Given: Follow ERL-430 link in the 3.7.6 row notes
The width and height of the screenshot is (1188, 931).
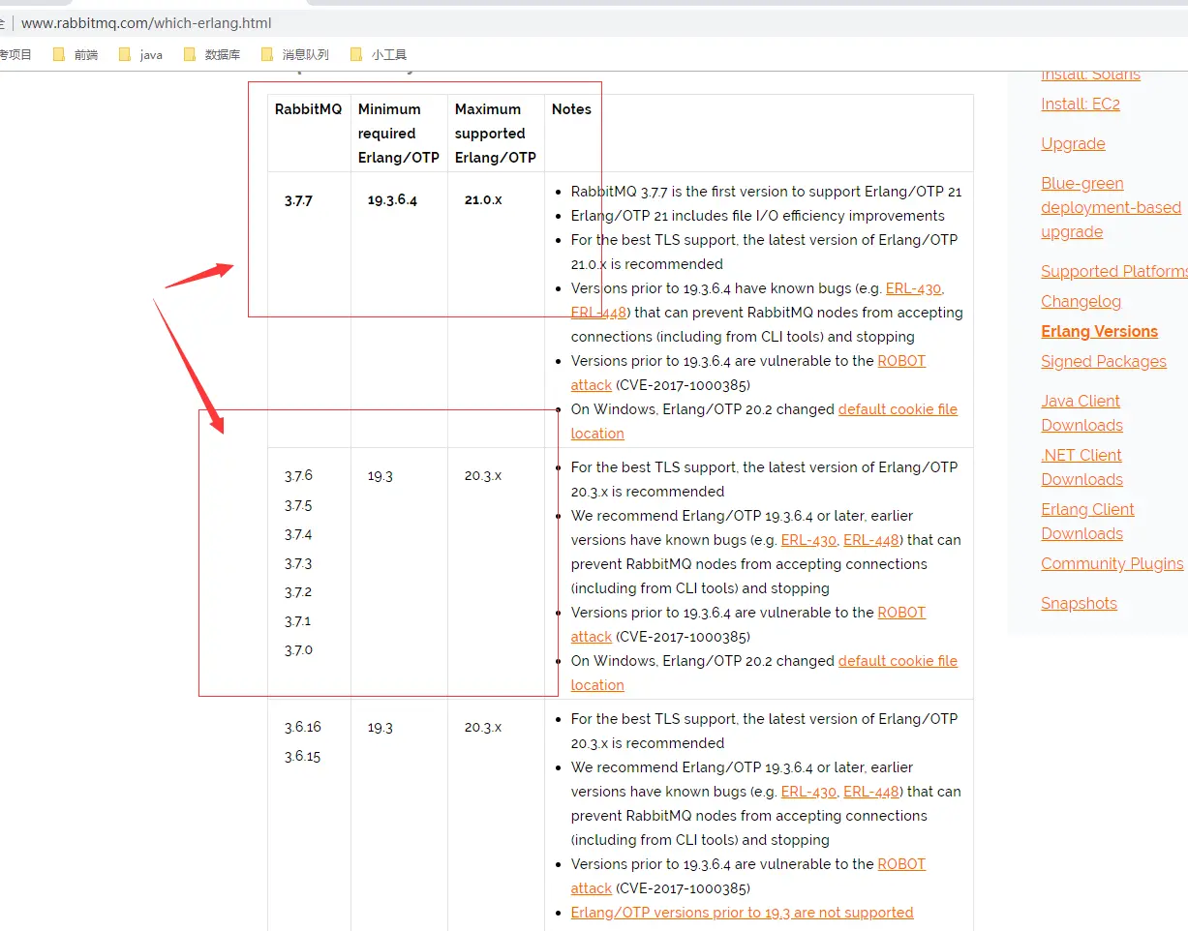Looking at the screenshot, I should click(808, 540).
